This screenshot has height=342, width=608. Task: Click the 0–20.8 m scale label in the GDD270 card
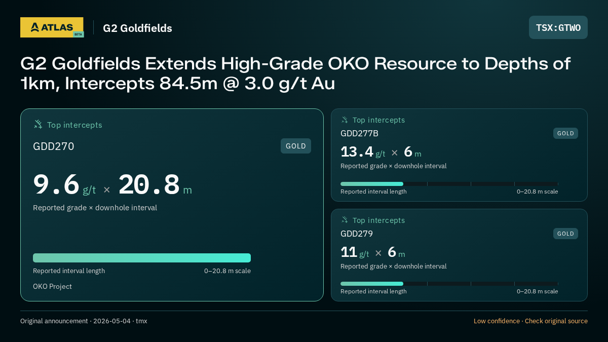click(x=227, y=271)
